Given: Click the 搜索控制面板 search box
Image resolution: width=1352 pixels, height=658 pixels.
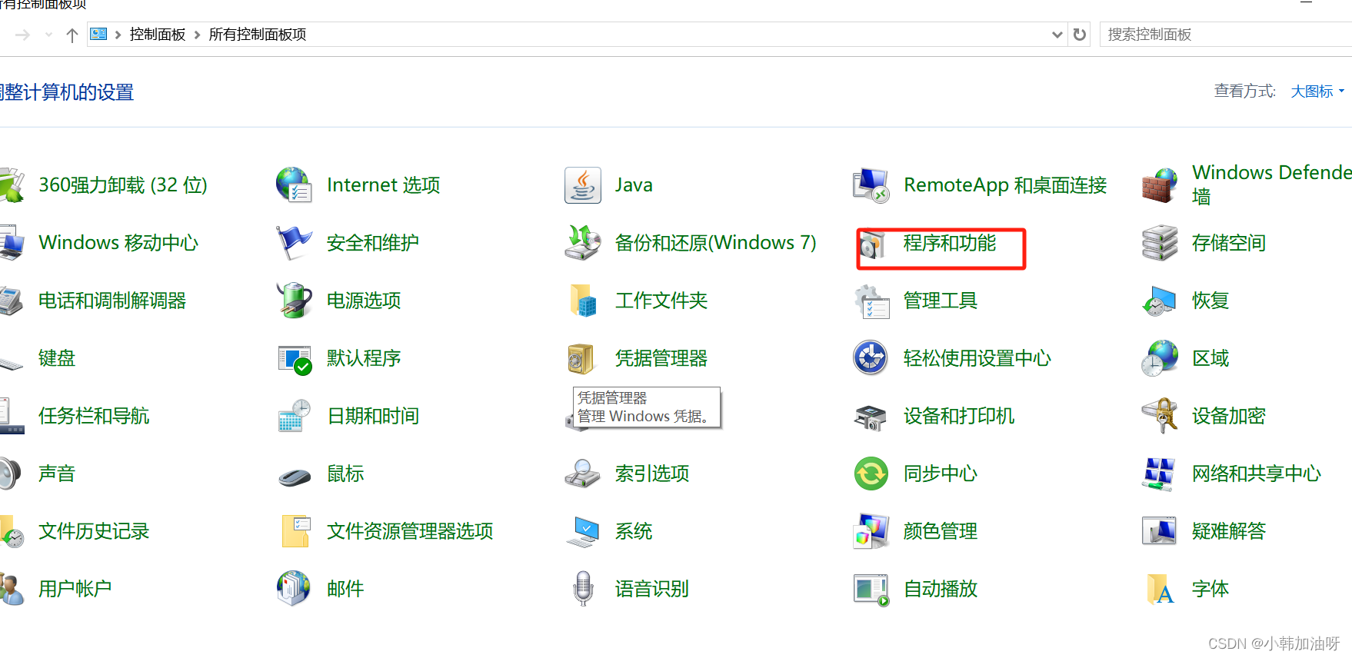Looking at the screenshot, I should point(1226,35).
